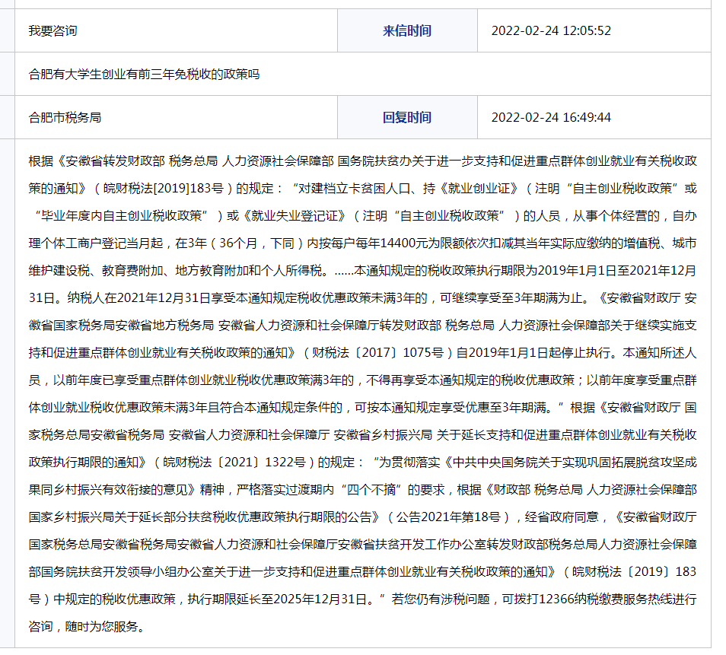Click the line starting 维护建设税、教育费附加
The width and height of the screenshot is (726, 655).
(x=362, y=270)
